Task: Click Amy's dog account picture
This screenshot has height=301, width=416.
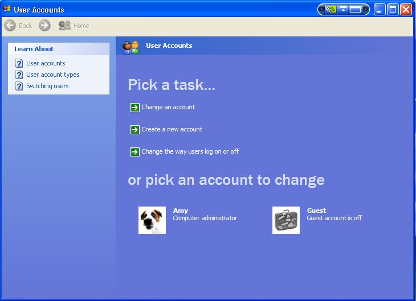Action: (152, 220)
